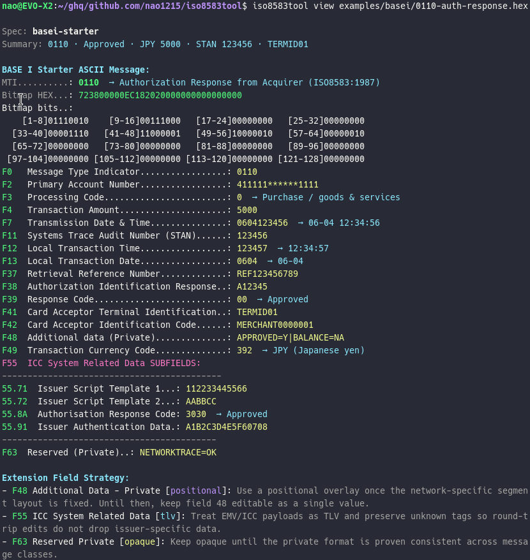Image resolution: width=530 pixels, height=560 pixels.
Task: Click the 'BASE I Starter ASCII Message:' heading
Action: [x=76, y=70]
